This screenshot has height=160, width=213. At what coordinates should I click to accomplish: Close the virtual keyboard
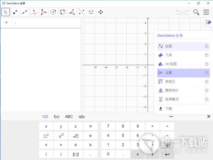point(209,116)
